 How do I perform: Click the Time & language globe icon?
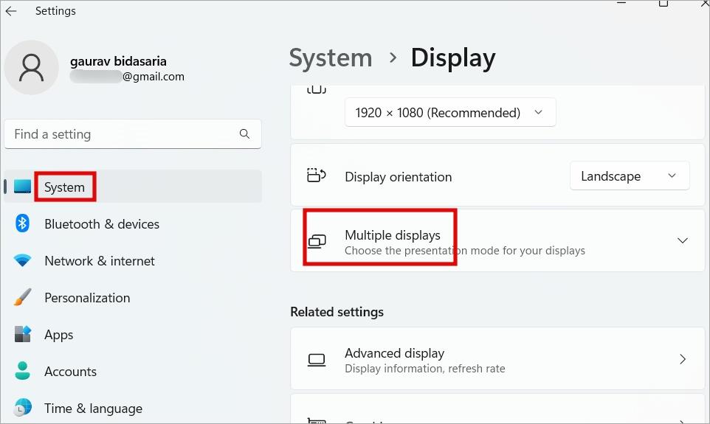pos(22,407)
